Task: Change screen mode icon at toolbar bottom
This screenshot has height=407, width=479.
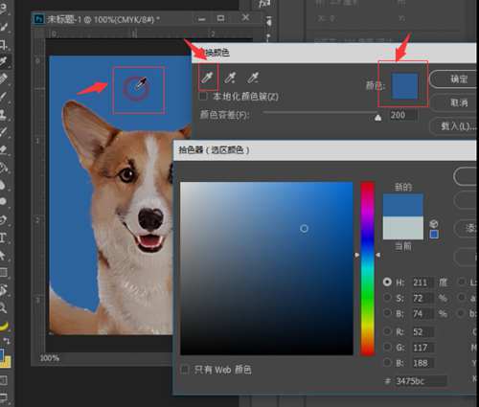Action: 4,397
